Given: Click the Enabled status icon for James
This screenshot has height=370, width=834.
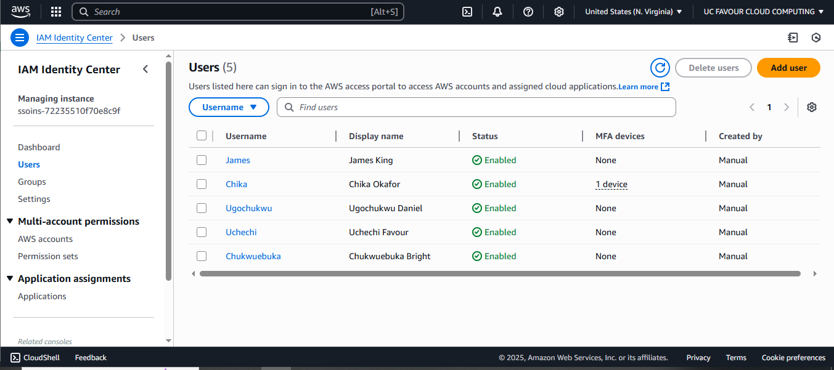Looking at the screenshot, I should pyautogui.click(x=477, y=160).
